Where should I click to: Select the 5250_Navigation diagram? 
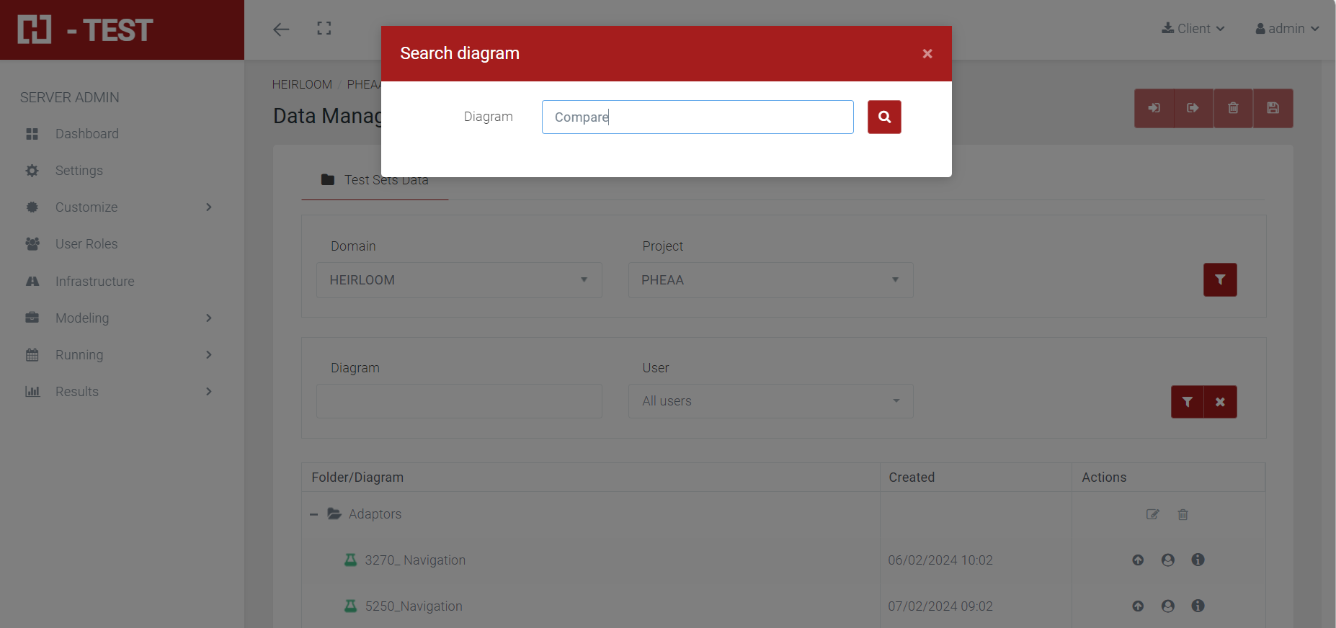pos(413,606)
